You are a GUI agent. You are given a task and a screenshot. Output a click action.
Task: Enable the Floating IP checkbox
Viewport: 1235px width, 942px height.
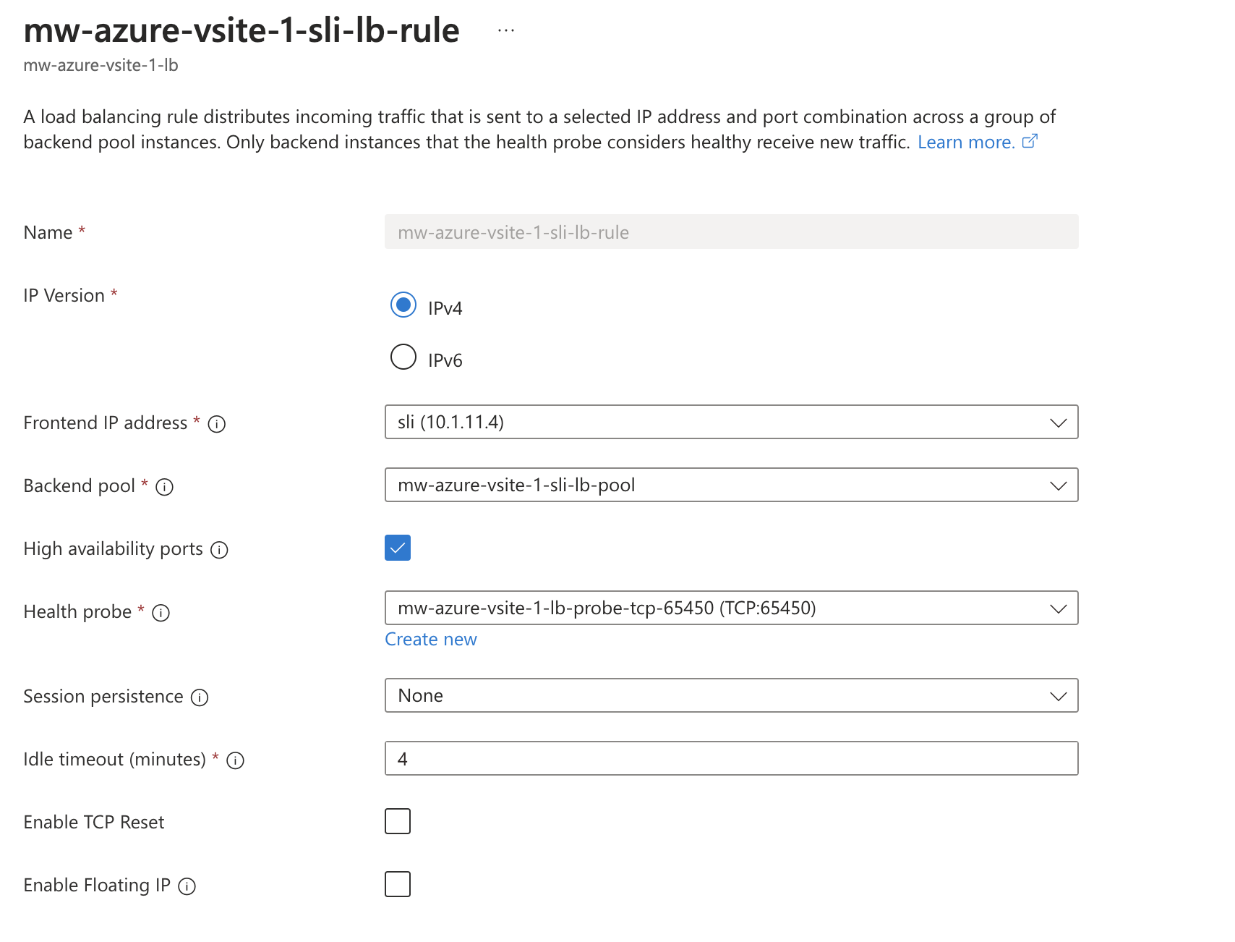point(398,883)
